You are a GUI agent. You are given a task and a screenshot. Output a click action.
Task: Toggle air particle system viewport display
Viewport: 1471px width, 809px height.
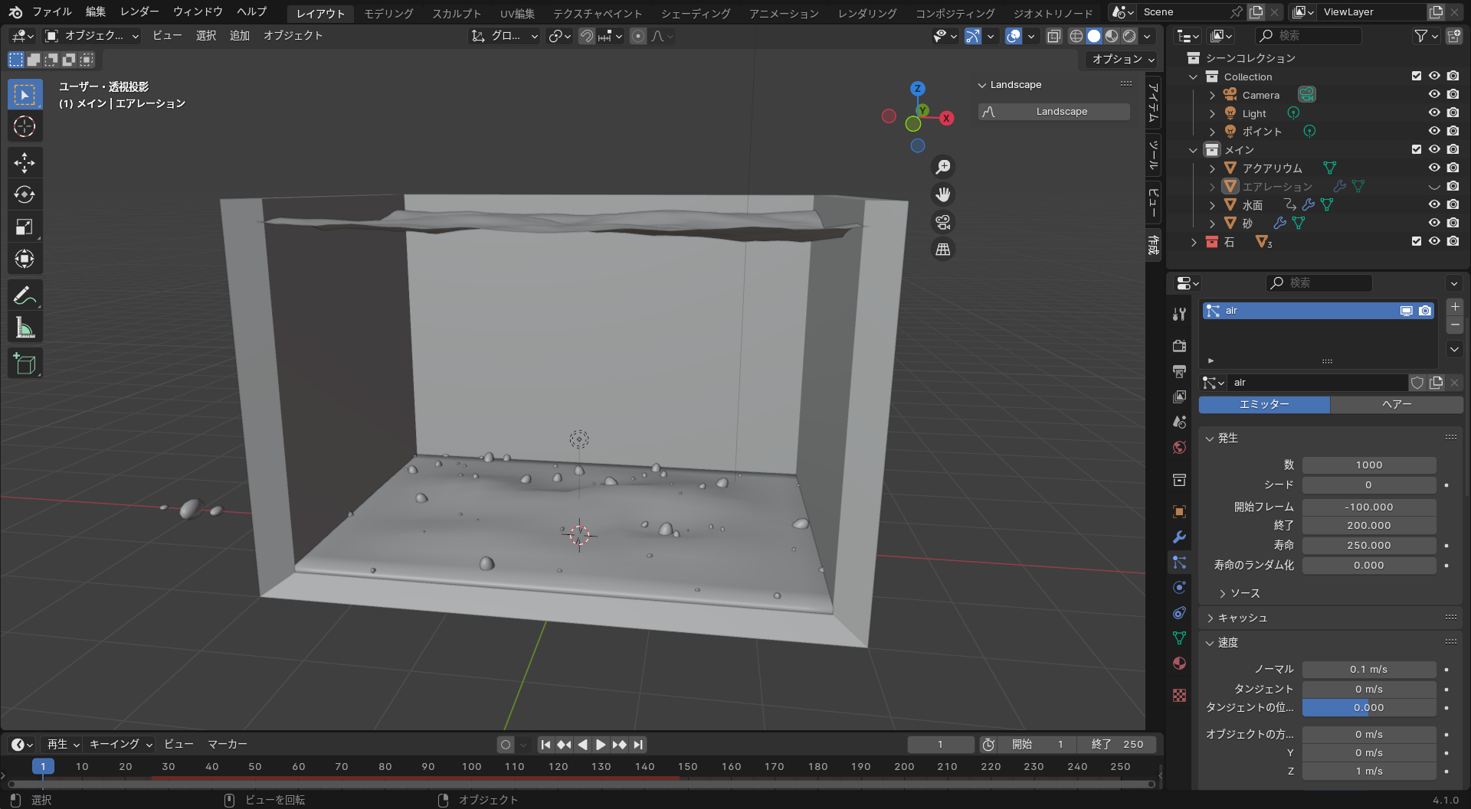[x=1406, y=311]
